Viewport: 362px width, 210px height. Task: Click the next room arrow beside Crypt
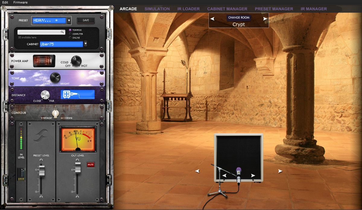265,19
